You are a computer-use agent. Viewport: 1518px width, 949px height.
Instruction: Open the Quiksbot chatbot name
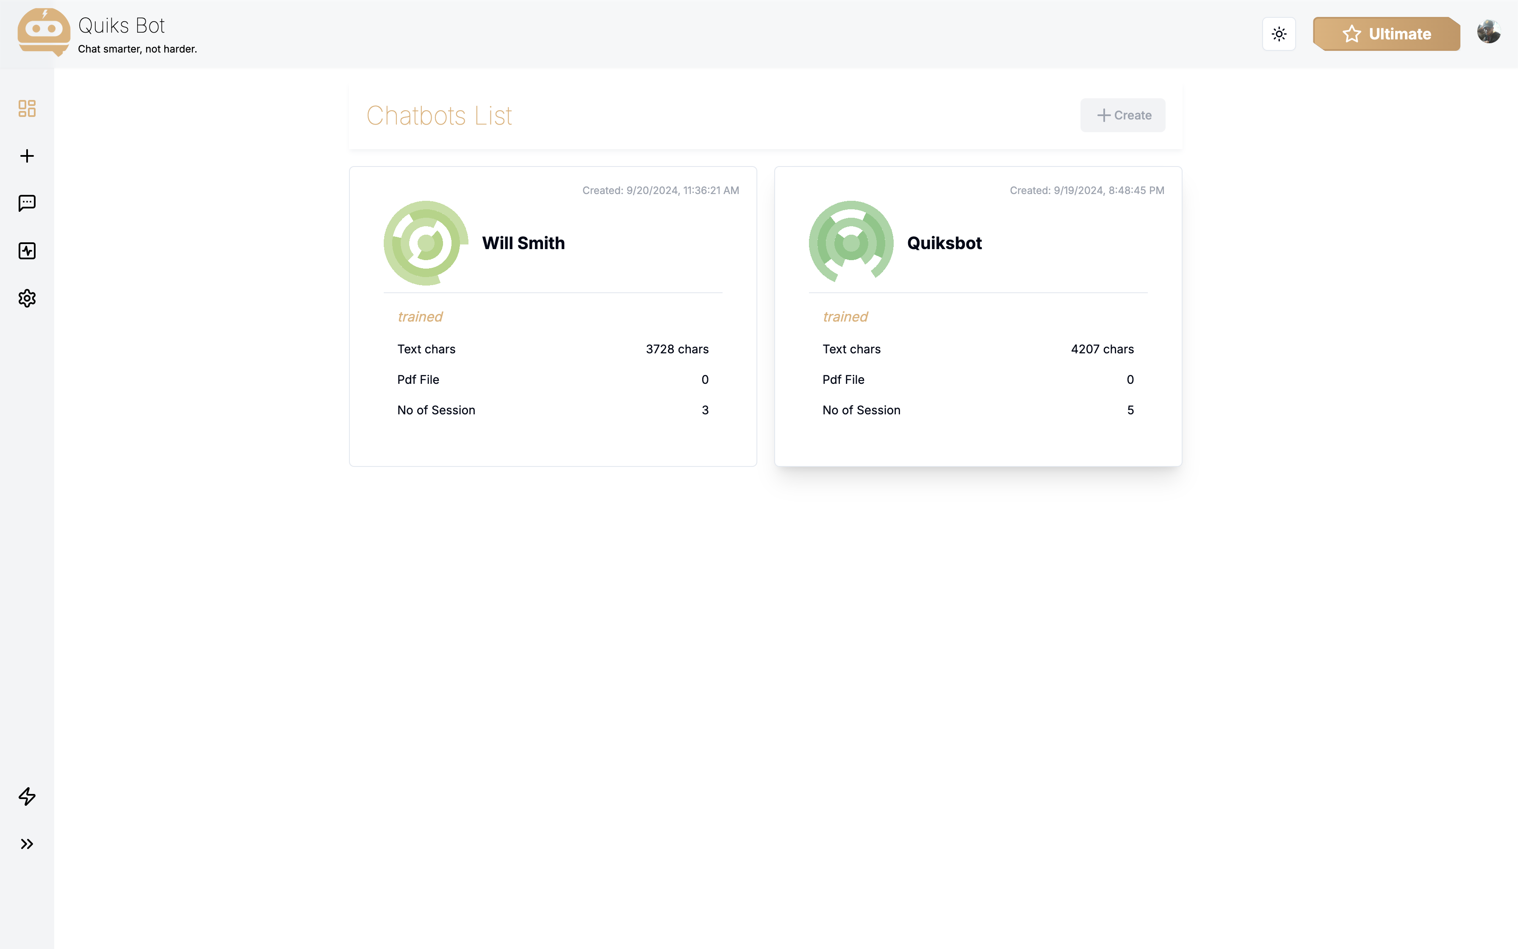(x=944, y=244)
